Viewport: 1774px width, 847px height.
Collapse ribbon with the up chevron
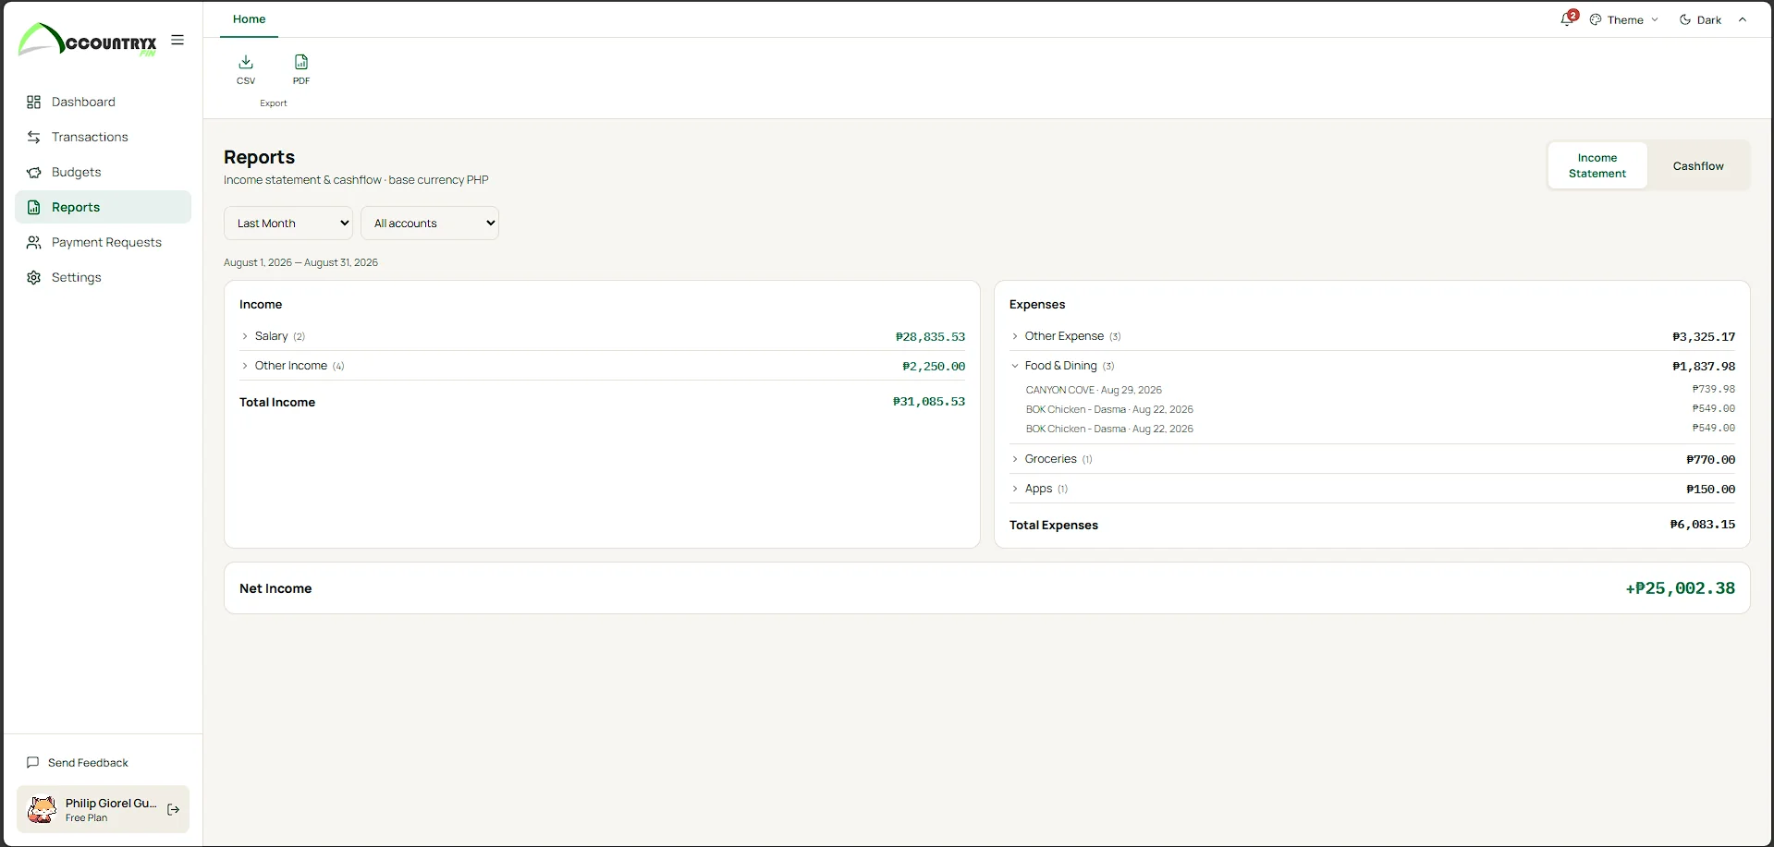coord(1743,19)
